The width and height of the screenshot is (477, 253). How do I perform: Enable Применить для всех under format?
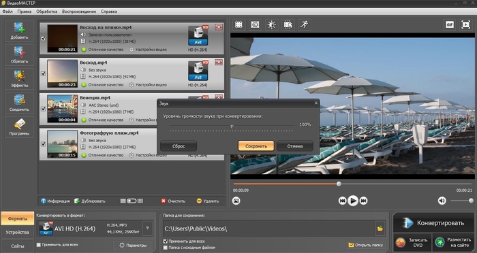[39, 244]
